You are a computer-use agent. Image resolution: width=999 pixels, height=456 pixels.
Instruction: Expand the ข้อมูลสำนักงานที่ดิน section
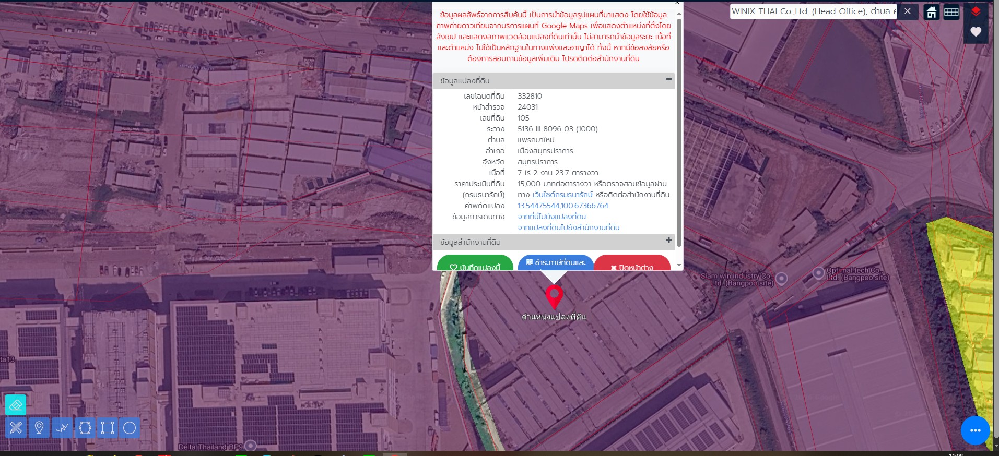668,241
